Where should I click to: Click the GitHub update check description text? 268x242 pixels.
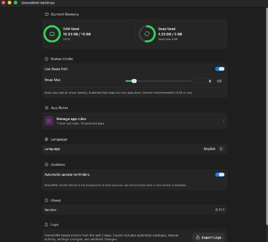click(x=115, y=185)
